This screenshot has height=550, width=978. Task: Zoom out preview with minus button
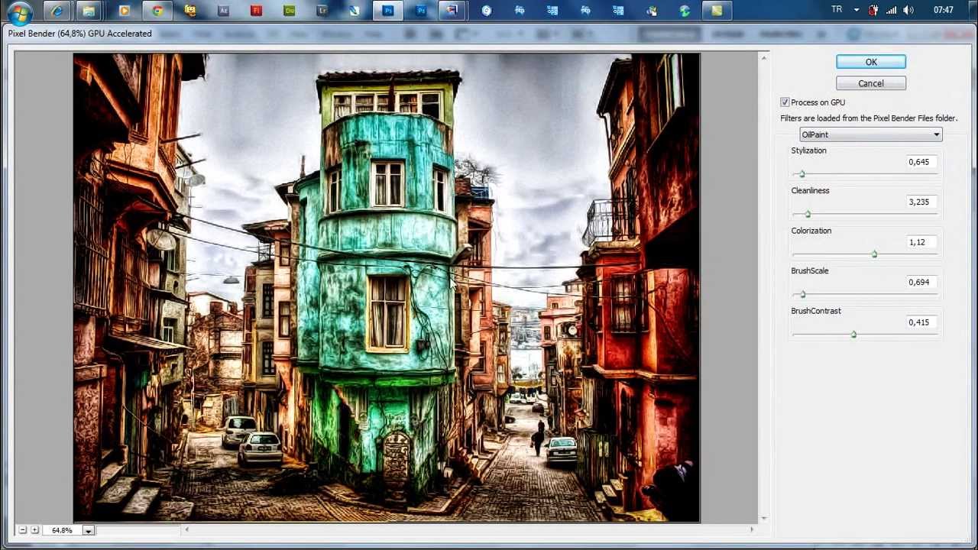point(23,530)
